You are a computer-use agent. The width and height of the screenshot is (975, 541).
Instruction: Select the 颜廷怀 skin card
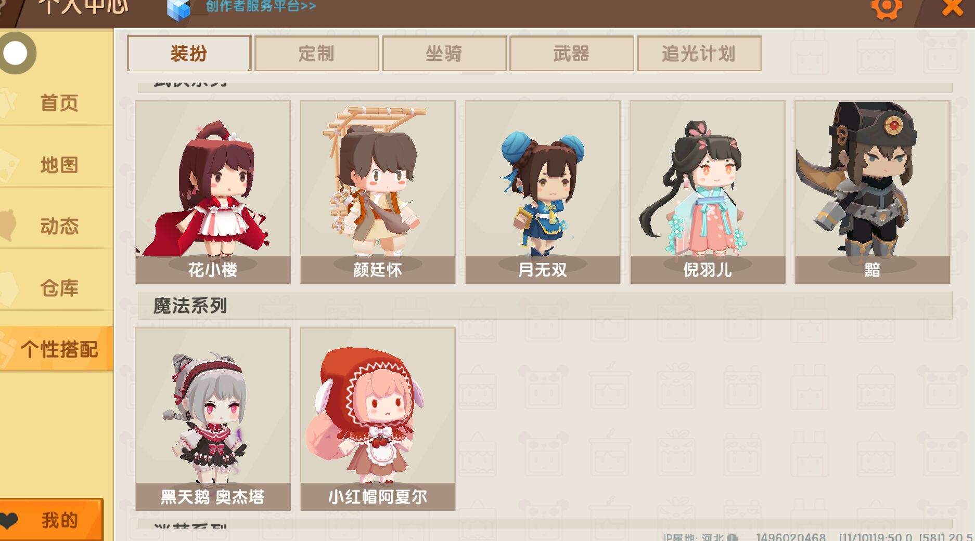378,192
